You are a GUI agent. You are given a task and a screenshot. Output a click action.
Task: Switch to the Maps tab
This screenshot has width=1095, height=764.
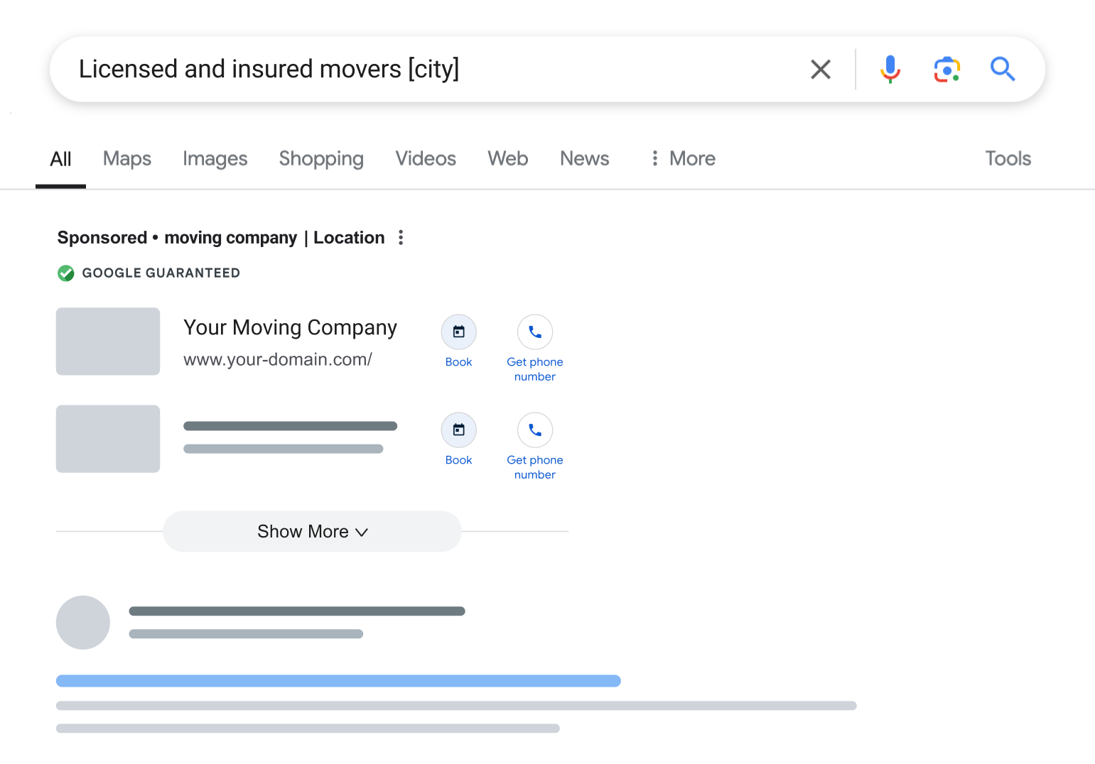pyautogui.click(x=127, y=158)
